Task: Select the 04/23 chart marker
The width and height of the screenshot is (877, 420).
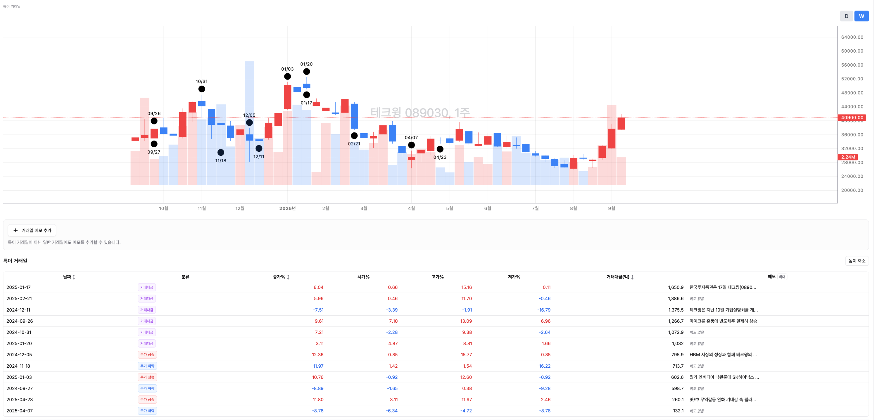Action: [x=440, y=149]
